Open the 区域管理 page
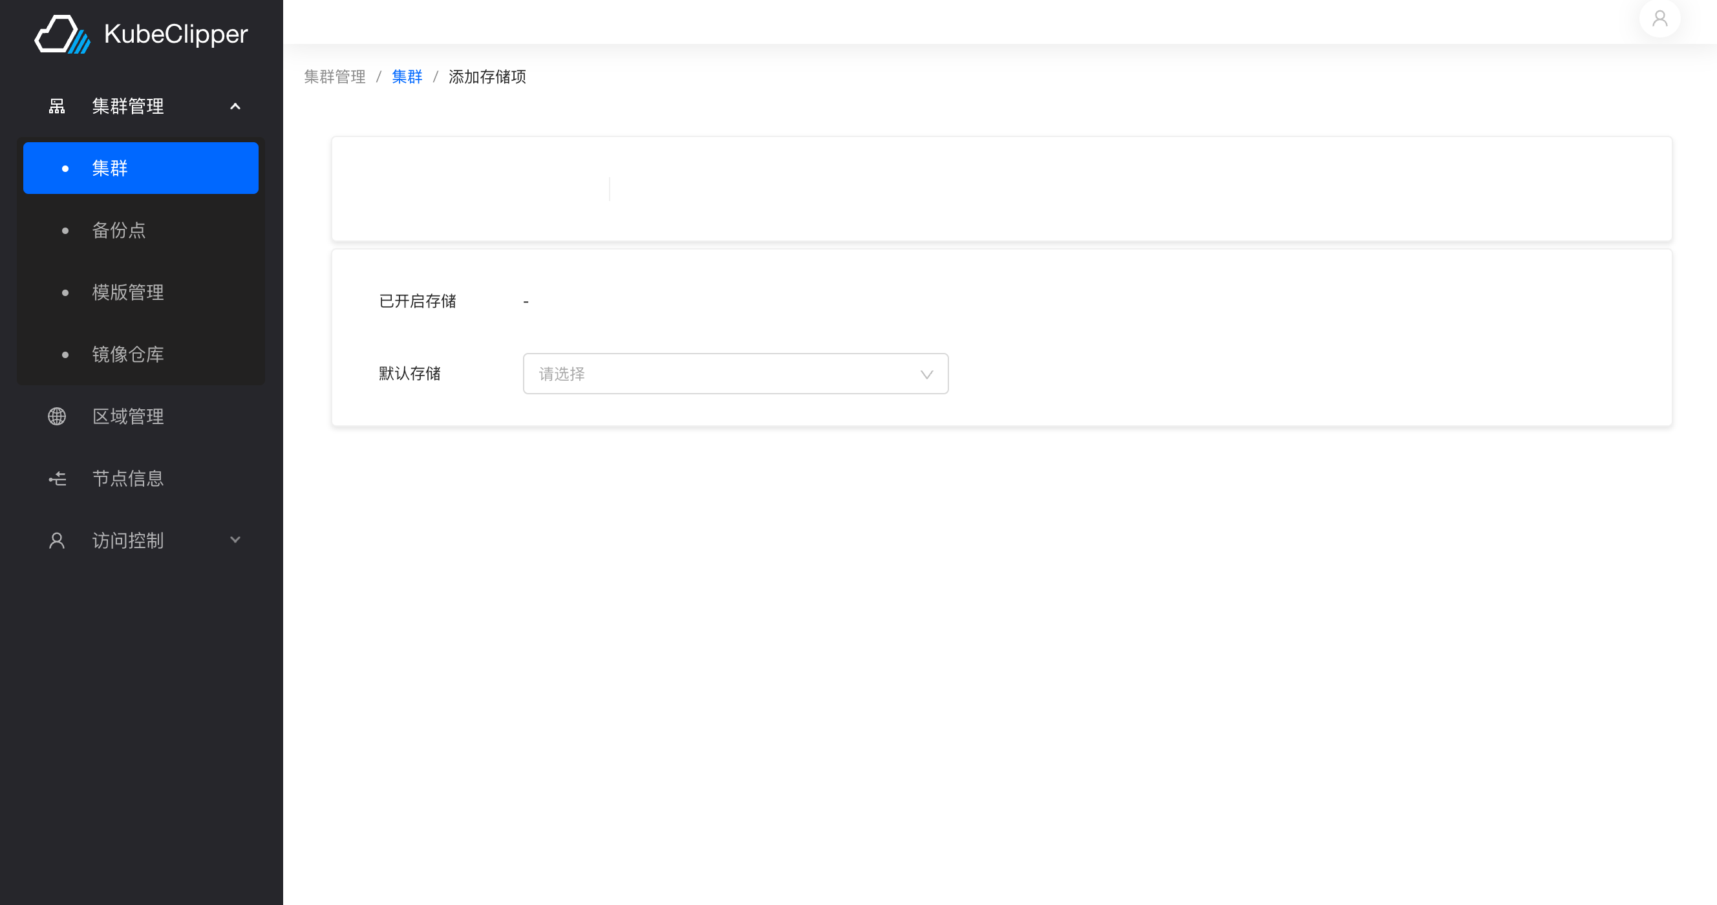The height and width of the screenshot is (905, 1717). pos(127,416)
